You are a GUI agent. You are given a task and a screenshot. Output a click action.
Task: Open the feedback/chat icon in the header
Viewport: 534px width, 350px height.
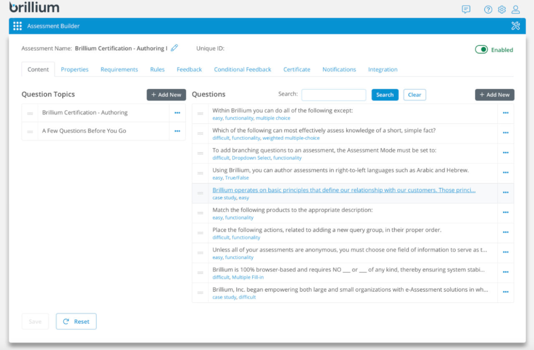coord(466,9)
